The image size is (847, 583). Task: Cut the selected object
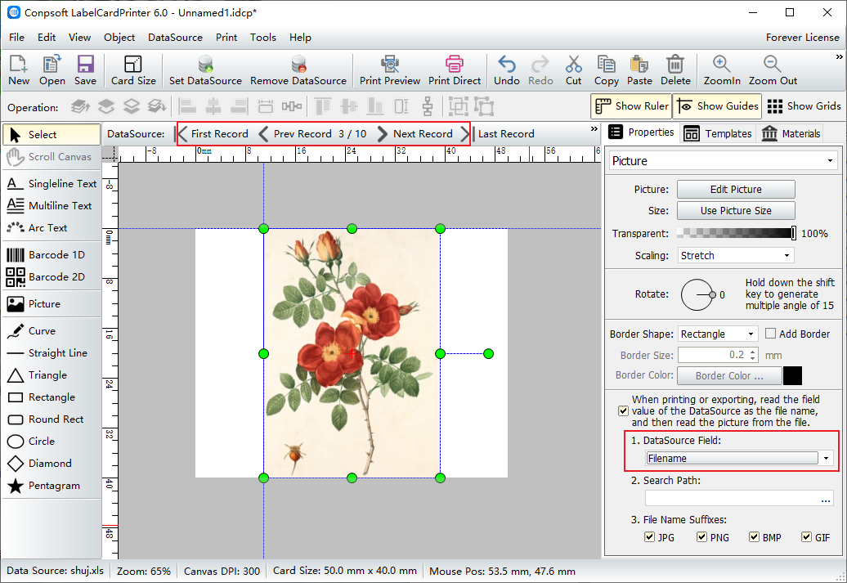pos(574,70)
